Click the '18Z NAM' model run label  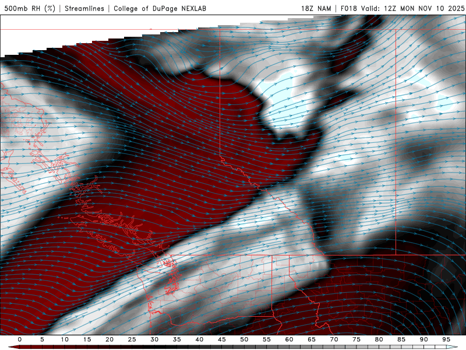(316, 8)
